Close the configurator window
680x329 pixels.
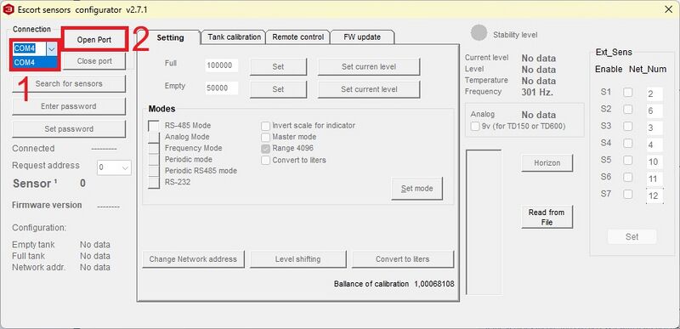coord(668,9)
